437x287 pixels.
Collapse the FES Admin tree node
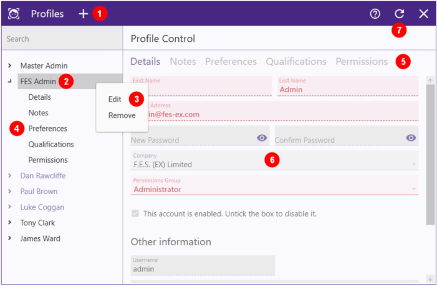tap(10, 81)
